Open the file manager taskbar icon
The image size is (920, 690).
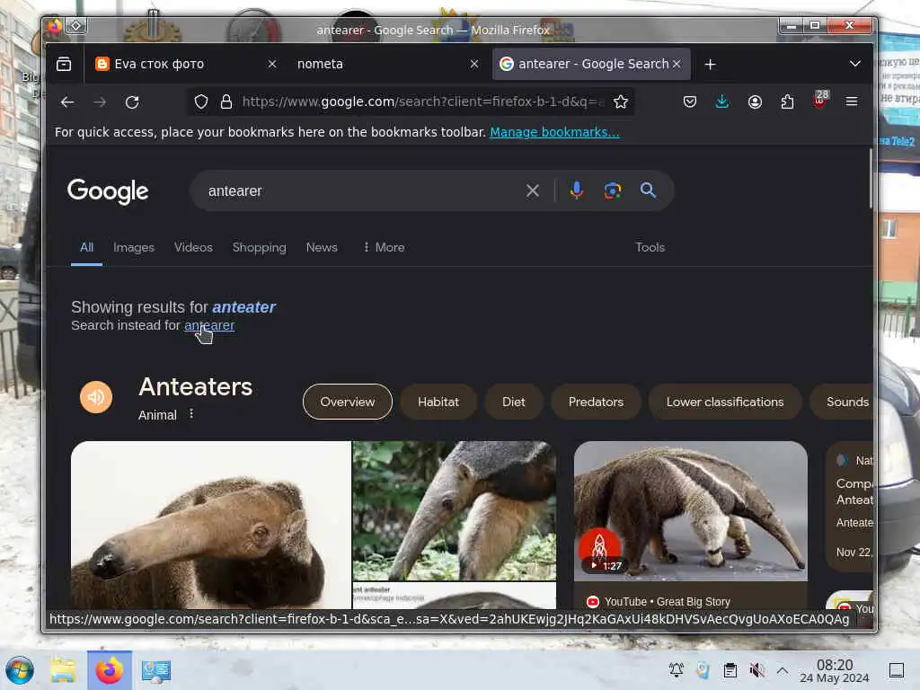(x=63, y=670)
